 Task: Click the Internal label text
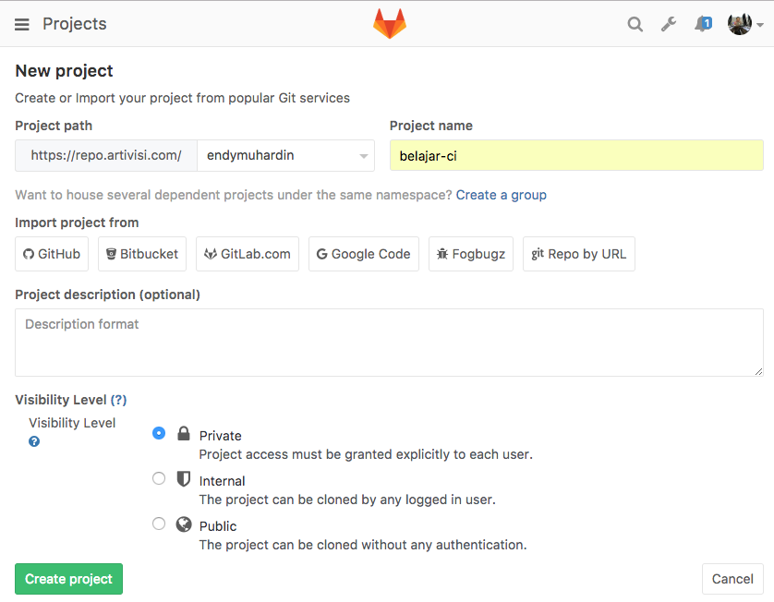coord(222,481)
